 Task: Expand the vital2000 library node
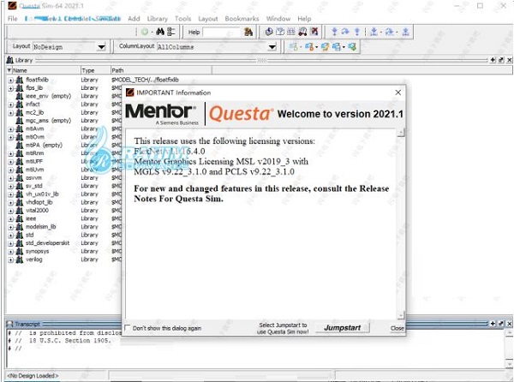coord(11,211)
